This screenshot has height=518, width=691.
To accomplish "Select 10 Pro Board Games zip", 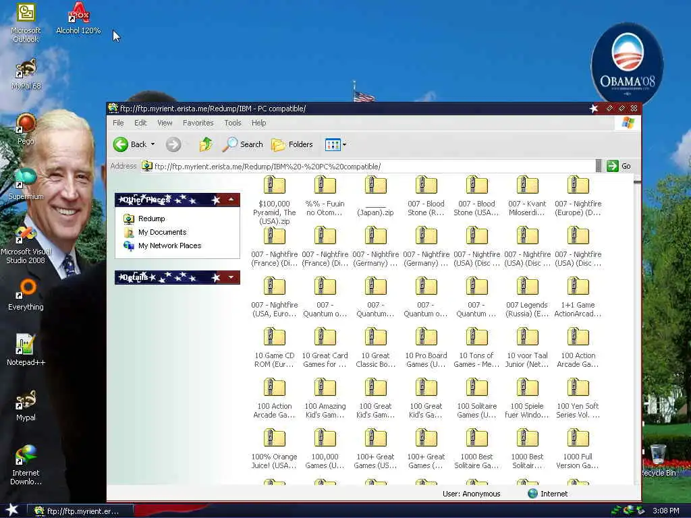I will click(x=426, y=348).
